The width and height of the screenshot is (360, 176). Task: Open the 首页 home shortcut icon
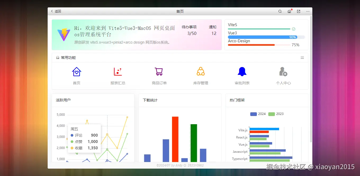pos(76,71)
